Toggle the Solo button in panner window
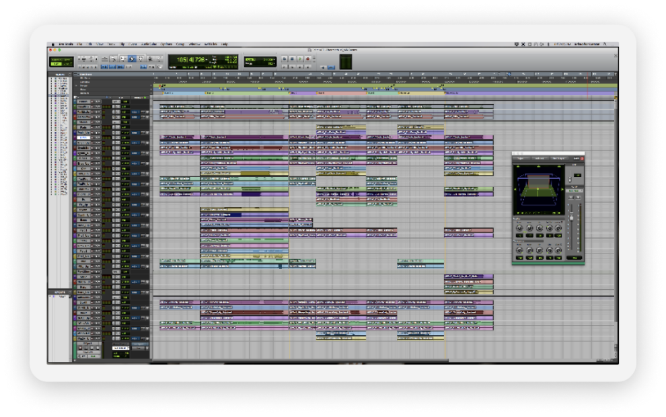The image size is (666, 417). pos(571,198)
